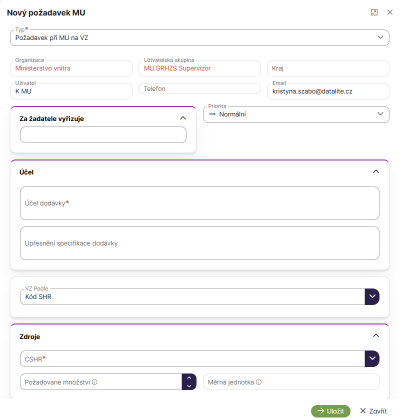The height and width of the screenshot is (420, 400).
Task: Open the Priorita dropdown
Action: pyautogui.click(x=379, y=114)
